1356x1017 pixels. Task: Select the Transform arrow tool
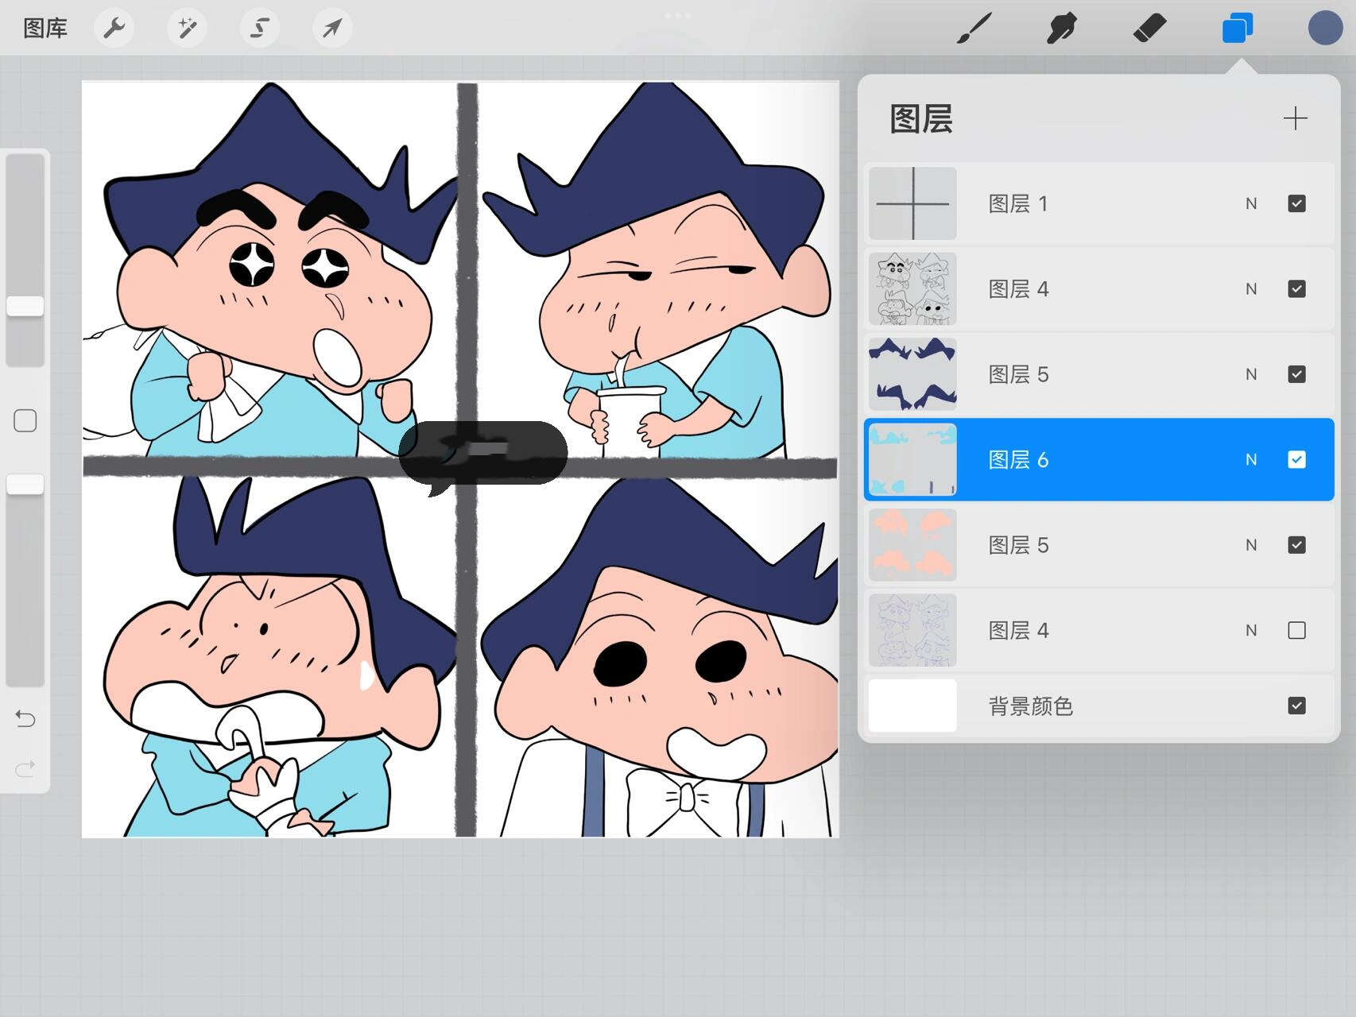(x=332, y=29)
